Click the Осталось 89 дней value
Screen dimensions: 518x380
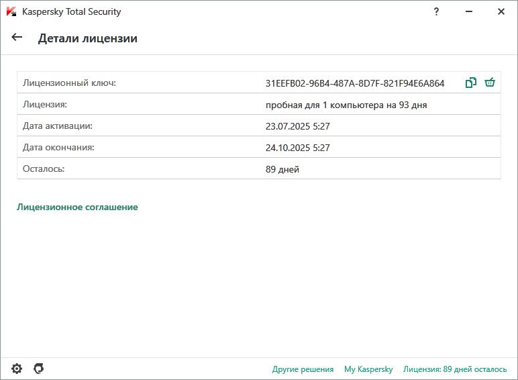282,169
